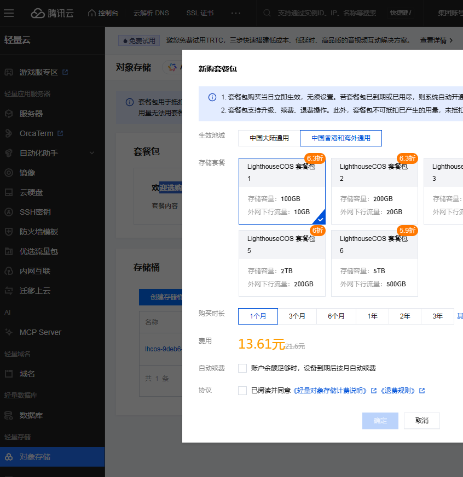Viewport: 463px width, 477px height.
Task: Click the 服务器 cube icon
Action: pos(9,114)
